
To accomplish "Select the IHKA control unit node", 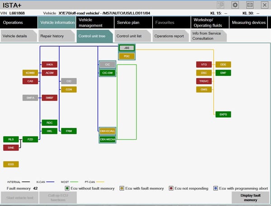I will pyautogui.click(x=50, y=65).
